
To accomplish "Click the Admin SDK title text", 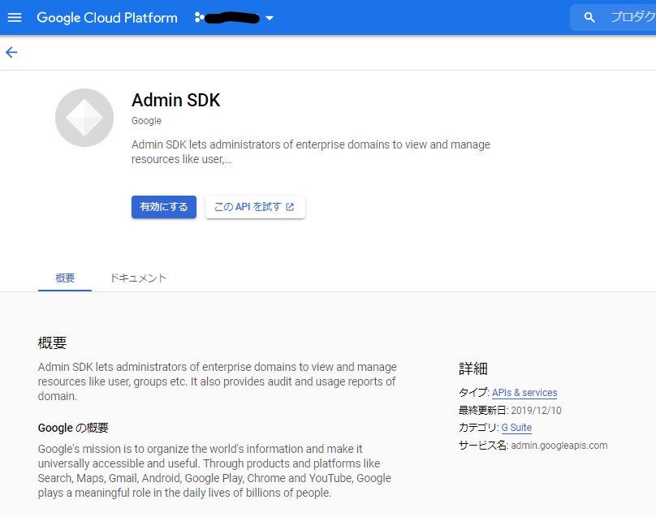I will tap(175, 100).
